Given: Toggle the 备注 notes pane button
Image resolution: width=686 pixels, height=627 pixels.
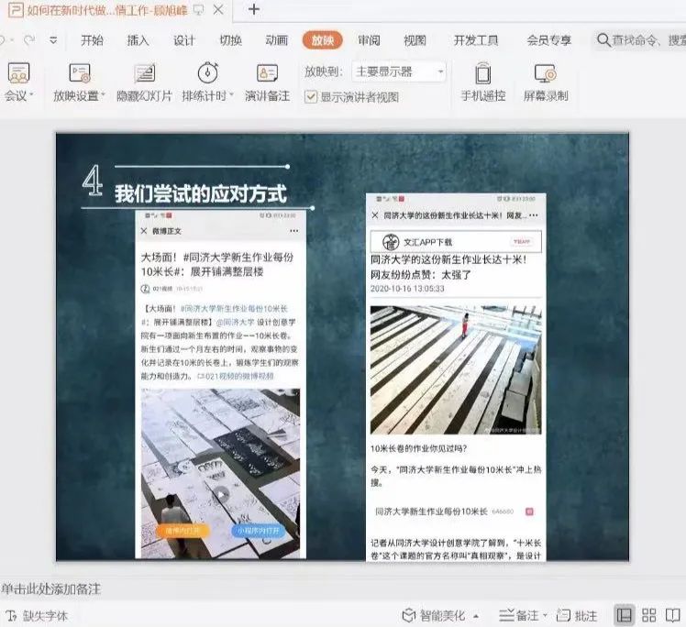Looking at the screenshot, I should click(x=519, y=615).
